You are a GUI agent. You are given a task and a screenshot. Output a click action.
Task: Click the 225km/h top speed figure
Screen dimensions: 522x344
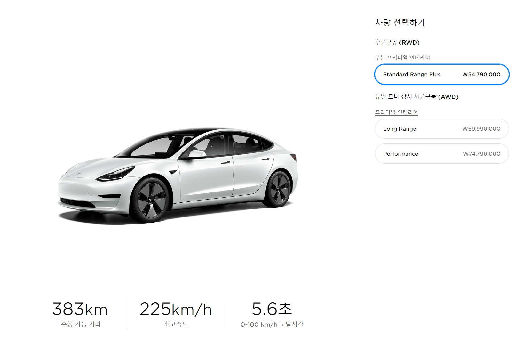[176, 309]
